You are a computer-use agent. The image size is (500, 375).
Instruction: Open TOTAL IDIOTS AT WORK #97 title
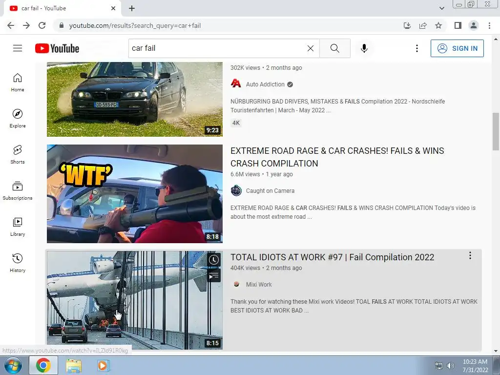tap(332, 257)
